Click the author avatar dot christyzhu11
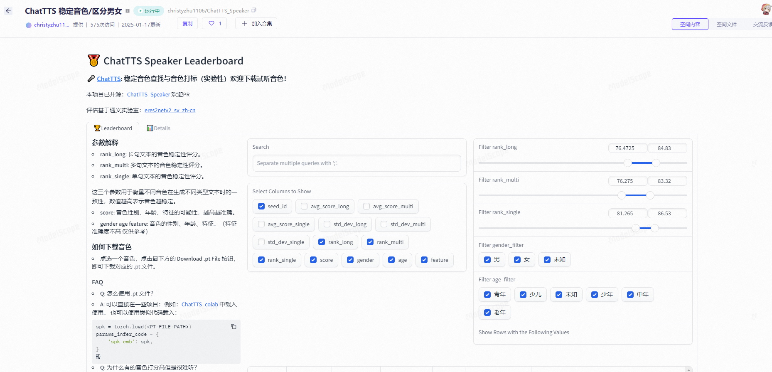This screenshot has height=372, width=772. click(29, 25)
